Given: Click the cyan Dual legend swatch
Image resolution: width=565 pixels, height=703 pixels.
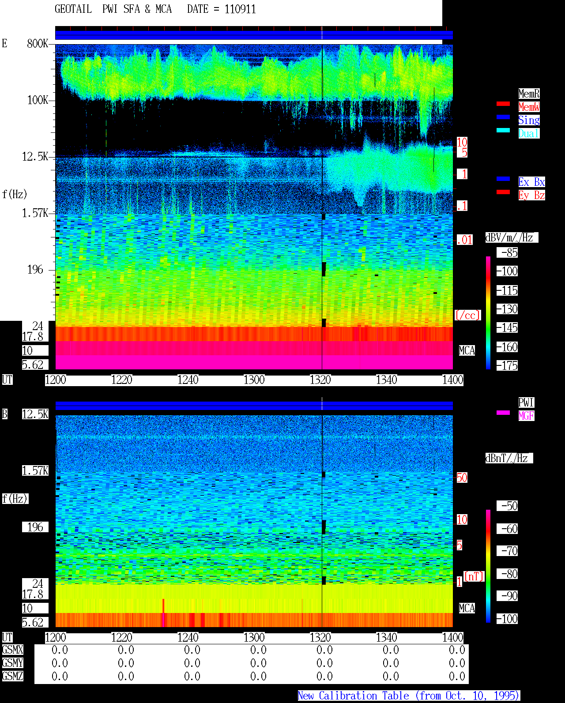Looking at the screenshot, I should coord(503,130).
